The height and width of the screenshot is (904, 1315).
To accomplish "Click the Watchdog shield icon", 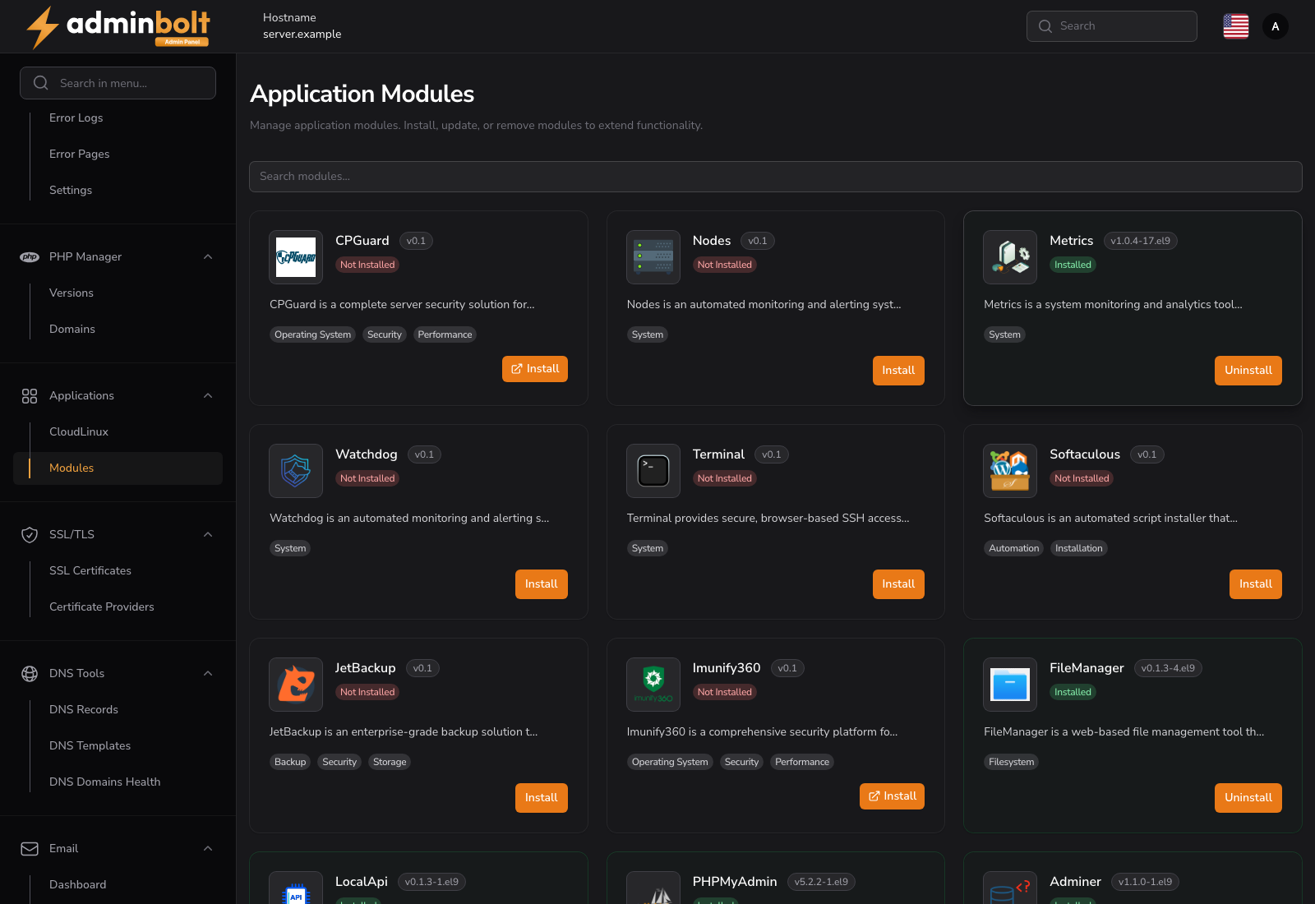I will pos(296,471).
